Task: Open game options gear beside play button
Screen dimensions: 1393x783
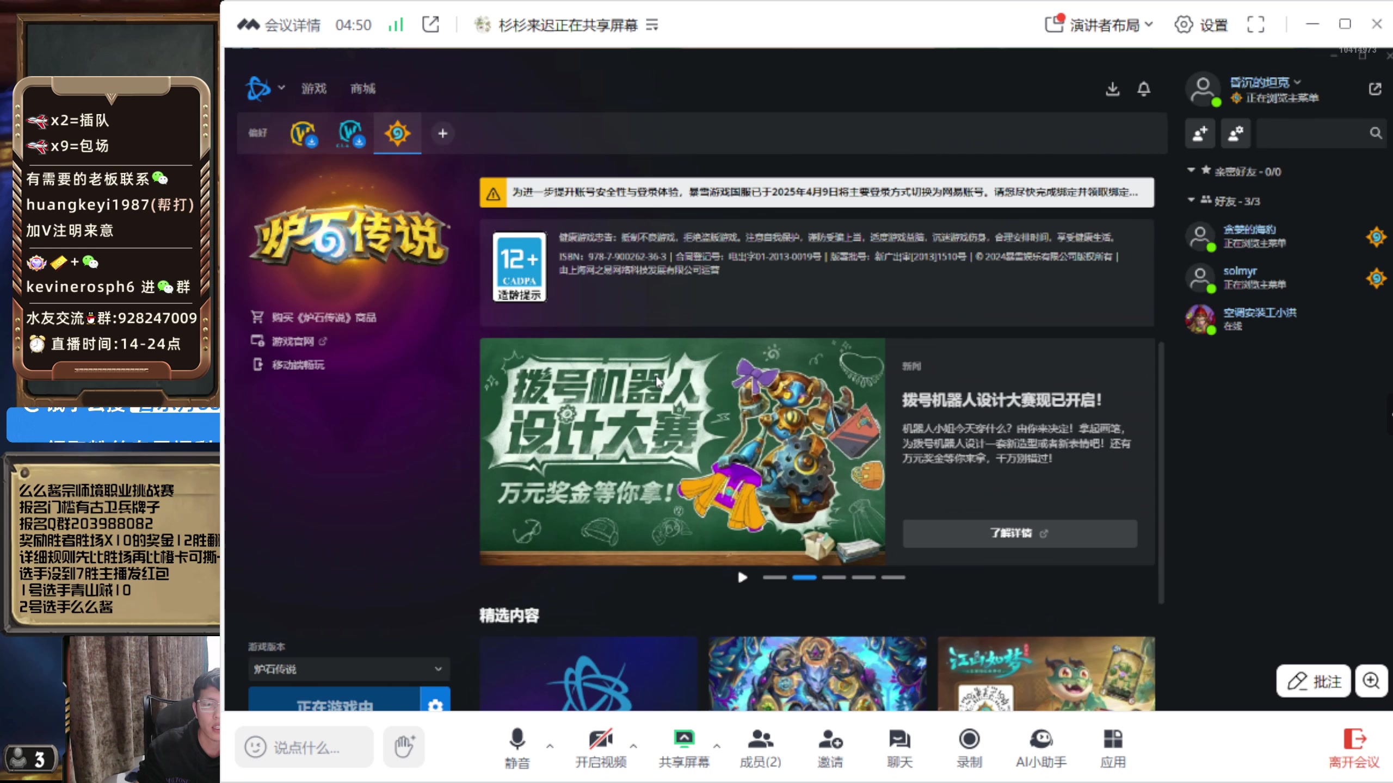Action: (435, 700)
